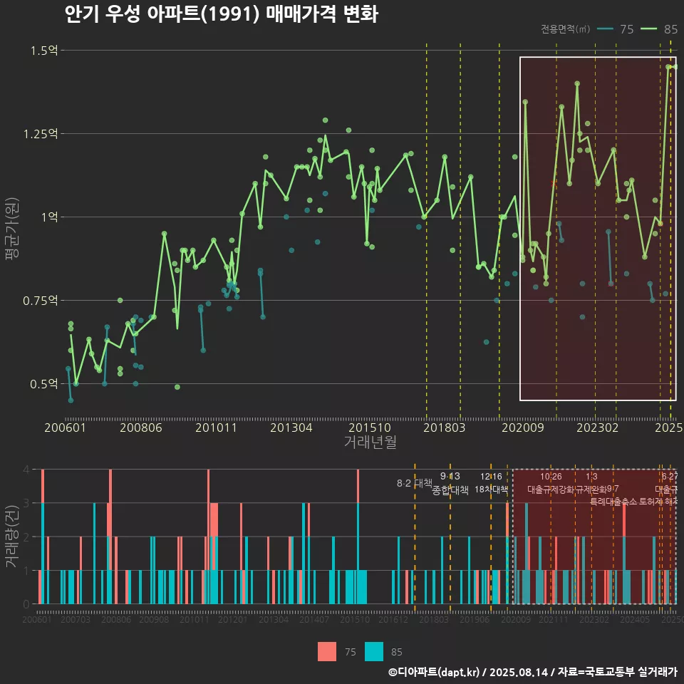The height and width of the screenshot is (684, 684).
Task: Click the chart title '안기 우성 아파트(1991) 매매가격 변화'
Action: [221, 14]
